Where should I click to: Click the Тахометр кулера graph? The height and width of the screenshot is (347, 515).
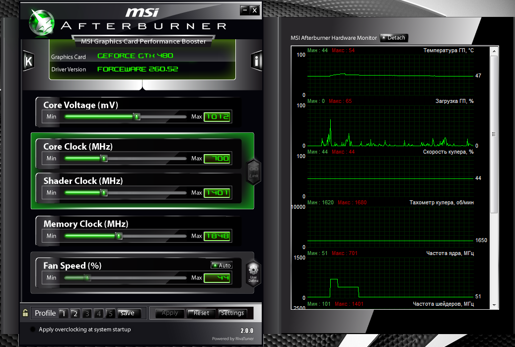[390, 227]
